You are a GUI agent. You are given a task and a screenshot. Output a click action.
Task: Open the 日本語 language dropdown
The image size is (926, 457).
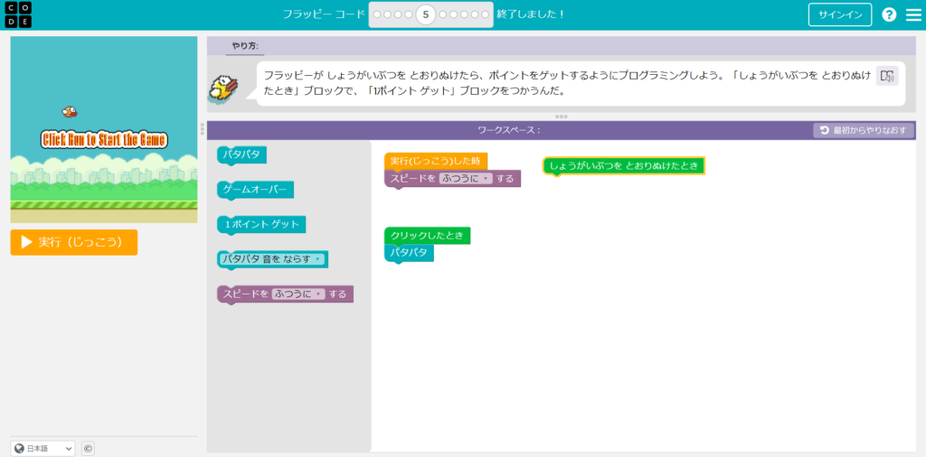[43, 449]
